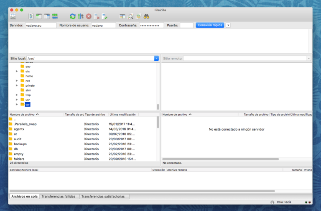This screenshot has height=211, width=321.
Task: Click the red Cancel current operation icon
Action: click(x=89, y=16)
